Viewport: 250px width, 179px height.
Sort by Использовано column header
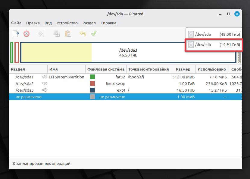(x=212, y=69)
